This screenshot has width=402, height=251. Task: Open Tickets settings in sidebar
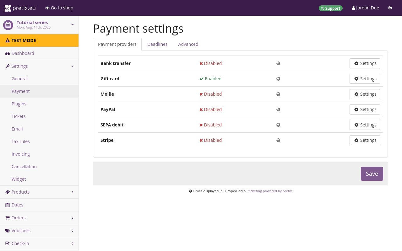[x=39, y=116]
